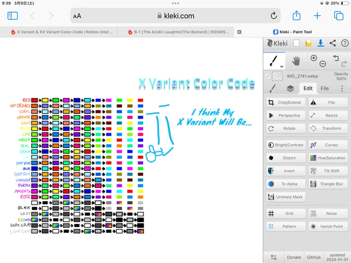Select the Hand pan tool
The width and height of the screenshot is (351, 263).
pyautogui.click(x=296, y=61)
